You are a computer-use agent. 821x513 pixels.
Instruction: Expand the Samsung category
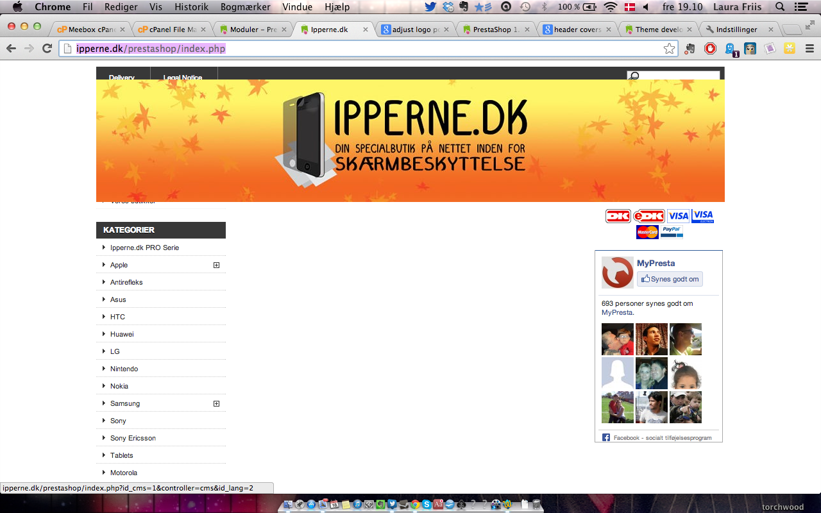click(217, 403)
